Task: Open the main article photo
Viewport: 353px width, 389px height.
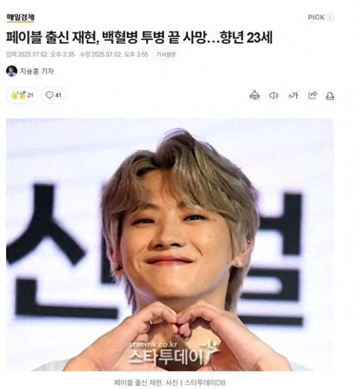Action: tap(170, 245)
